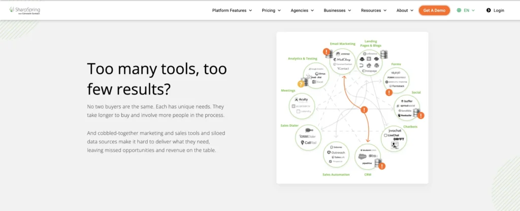Image resolution: width=520 pixels, height=211 pixels.
Task: Expand the chevron next to Businesses
Action: (x=349, y=10)
